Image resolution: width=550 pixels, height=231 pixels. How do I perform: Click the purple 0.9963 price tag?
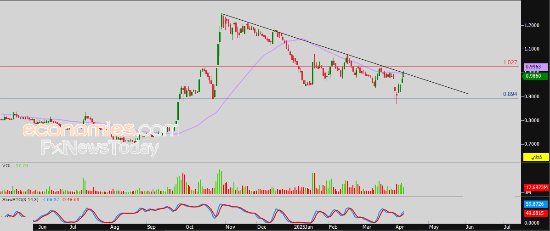pos(536,67)
